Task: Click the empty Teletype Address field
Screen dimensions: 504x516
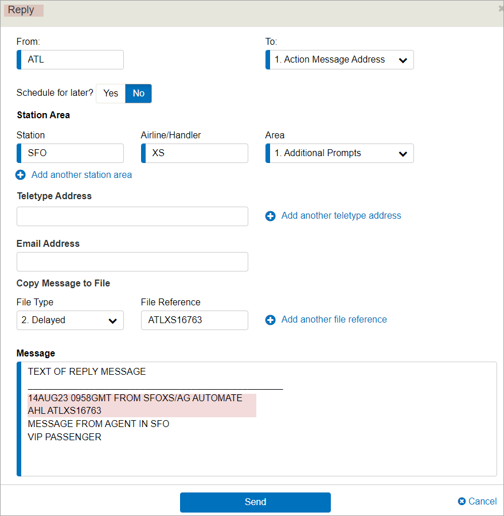Action: [x=132, y=216]
